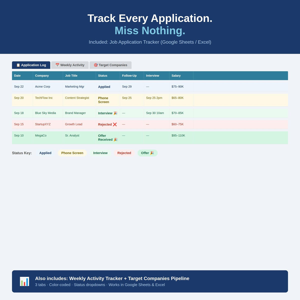The image size is (300, 300).
Task: Select the Growth Lead job title cell
Action: point(79,124)
